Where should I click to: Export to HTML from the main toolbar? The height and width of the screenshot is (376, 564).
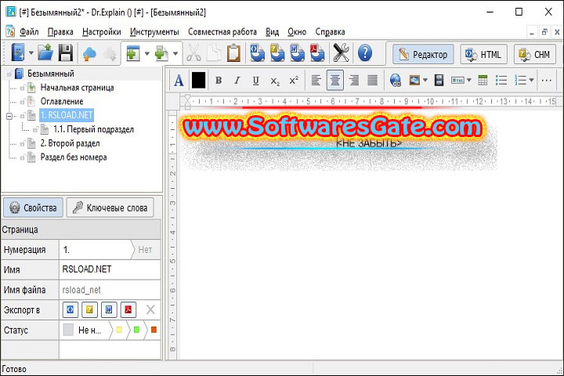(257, 53)
